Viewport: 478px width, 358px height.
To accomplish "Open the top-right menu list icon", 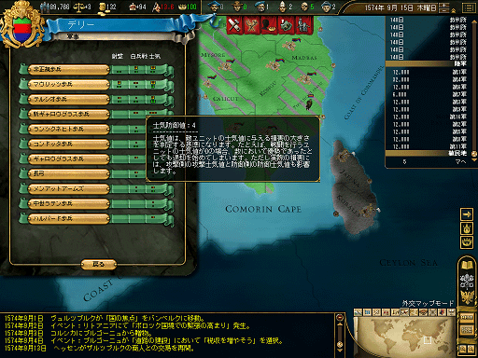I will click(x=469, y=7).
